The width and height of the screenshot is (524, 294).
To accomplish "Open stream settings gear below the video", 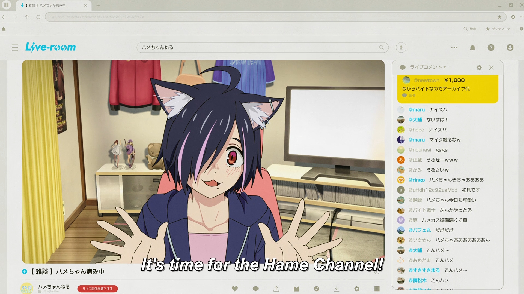I will pos(357,289).
